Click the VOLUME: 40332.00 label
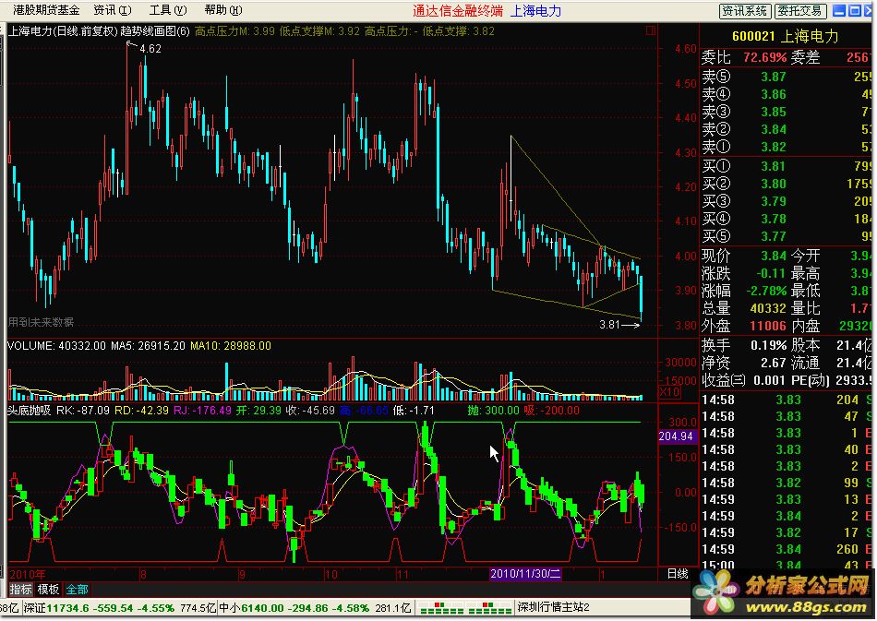877x621 pixels. click(56, 346)
